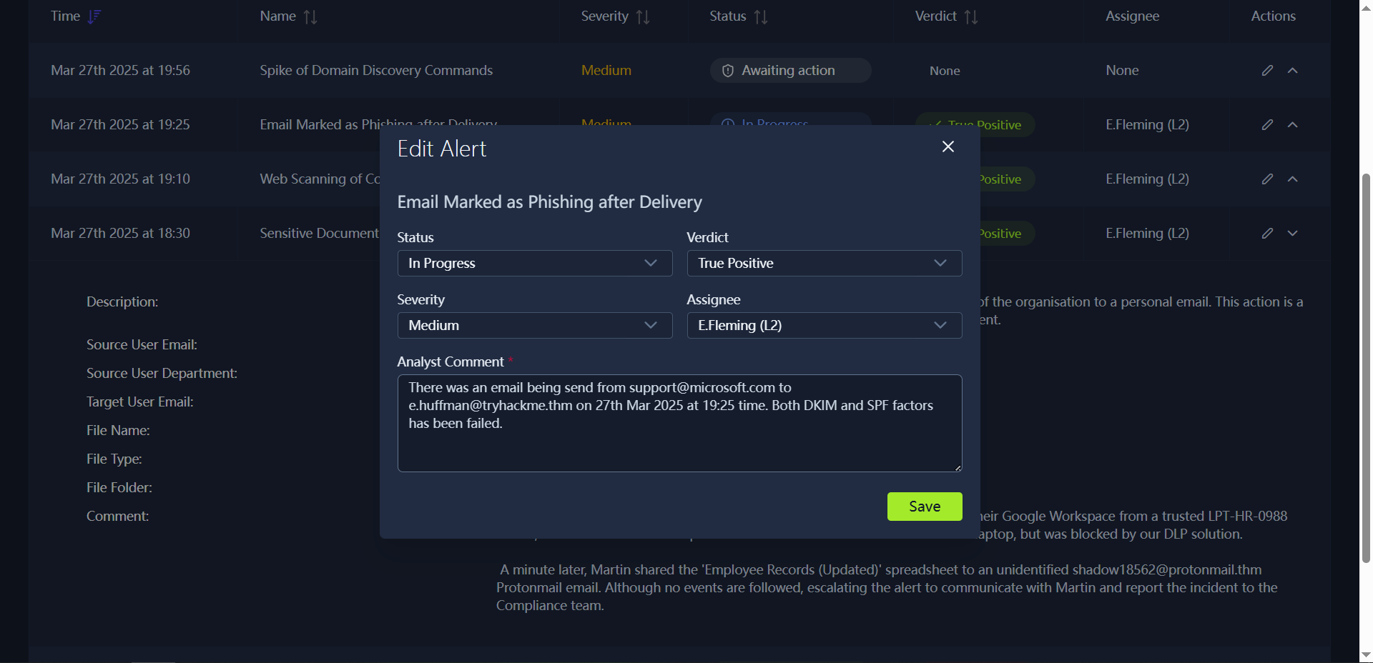
Task: Close the Edit Alert dialog
Action: (x=948, y=146)
